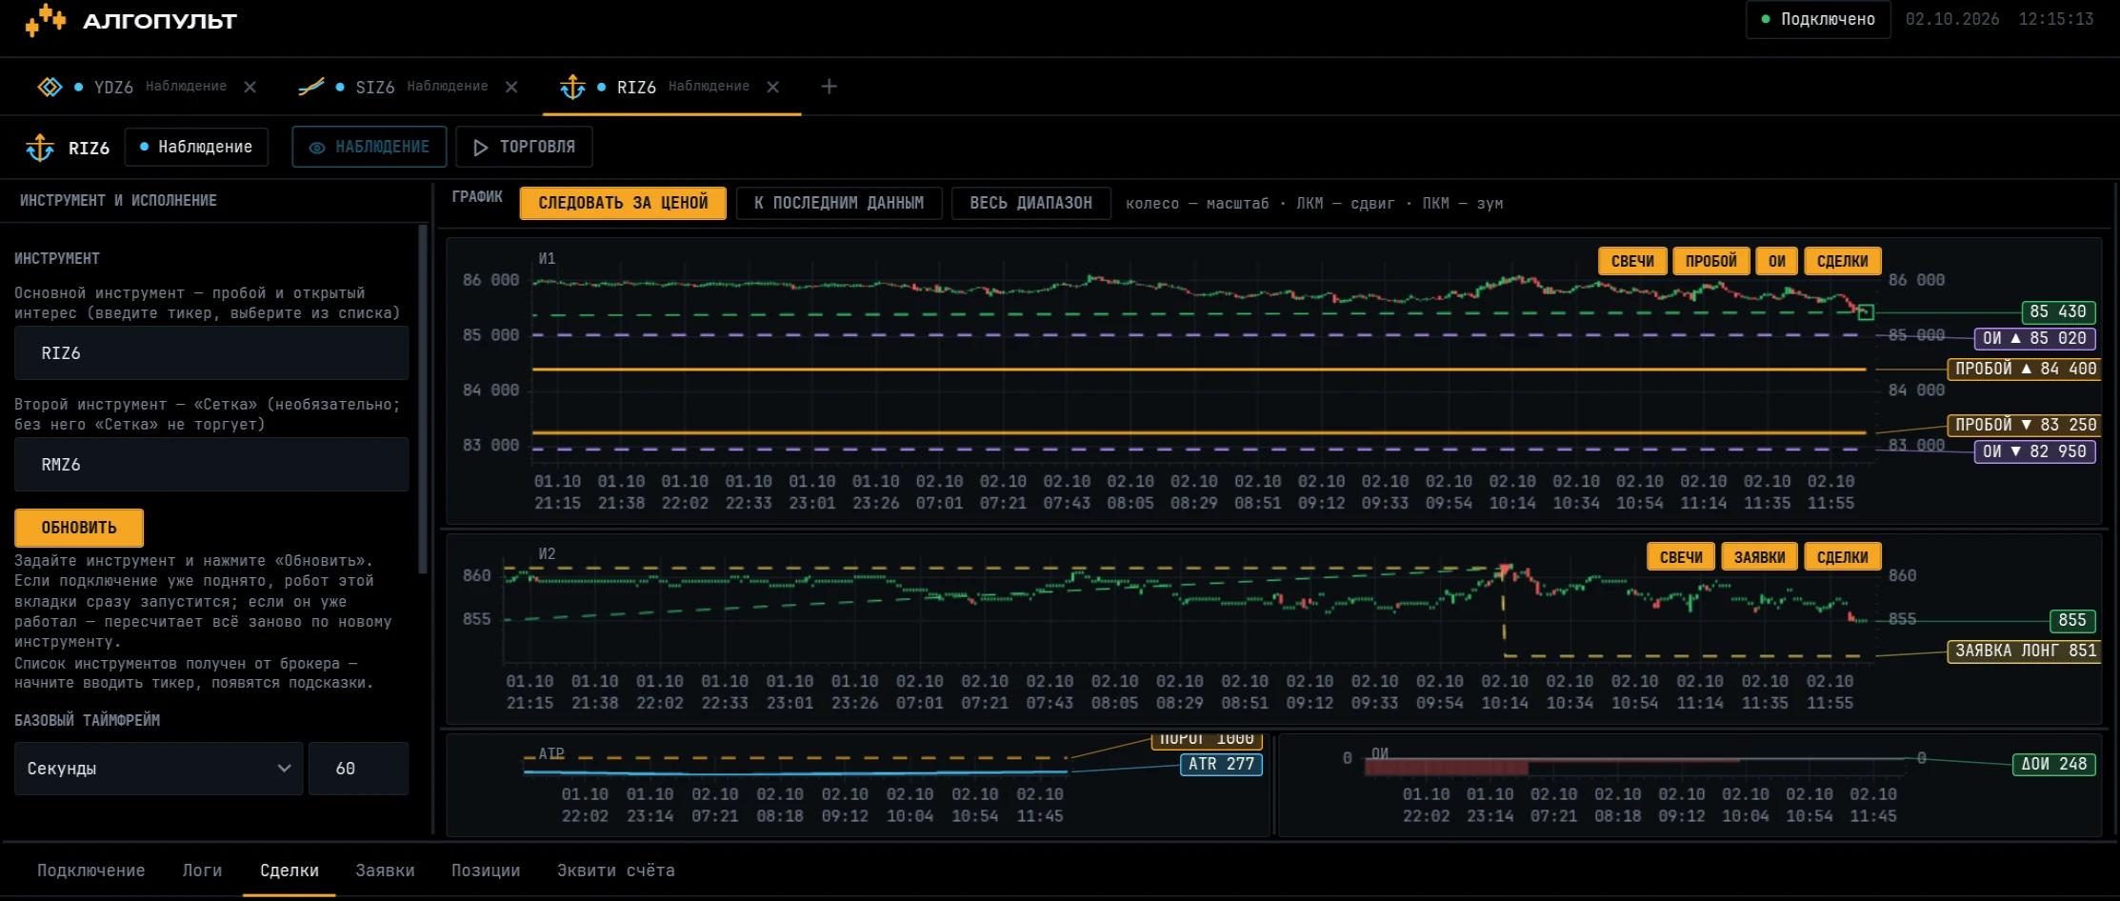Toggle СЛЕДОВАТЬ ЗА ЦЕНОЙ
This screenshot has height=901, width=2120.
[623, 203]
